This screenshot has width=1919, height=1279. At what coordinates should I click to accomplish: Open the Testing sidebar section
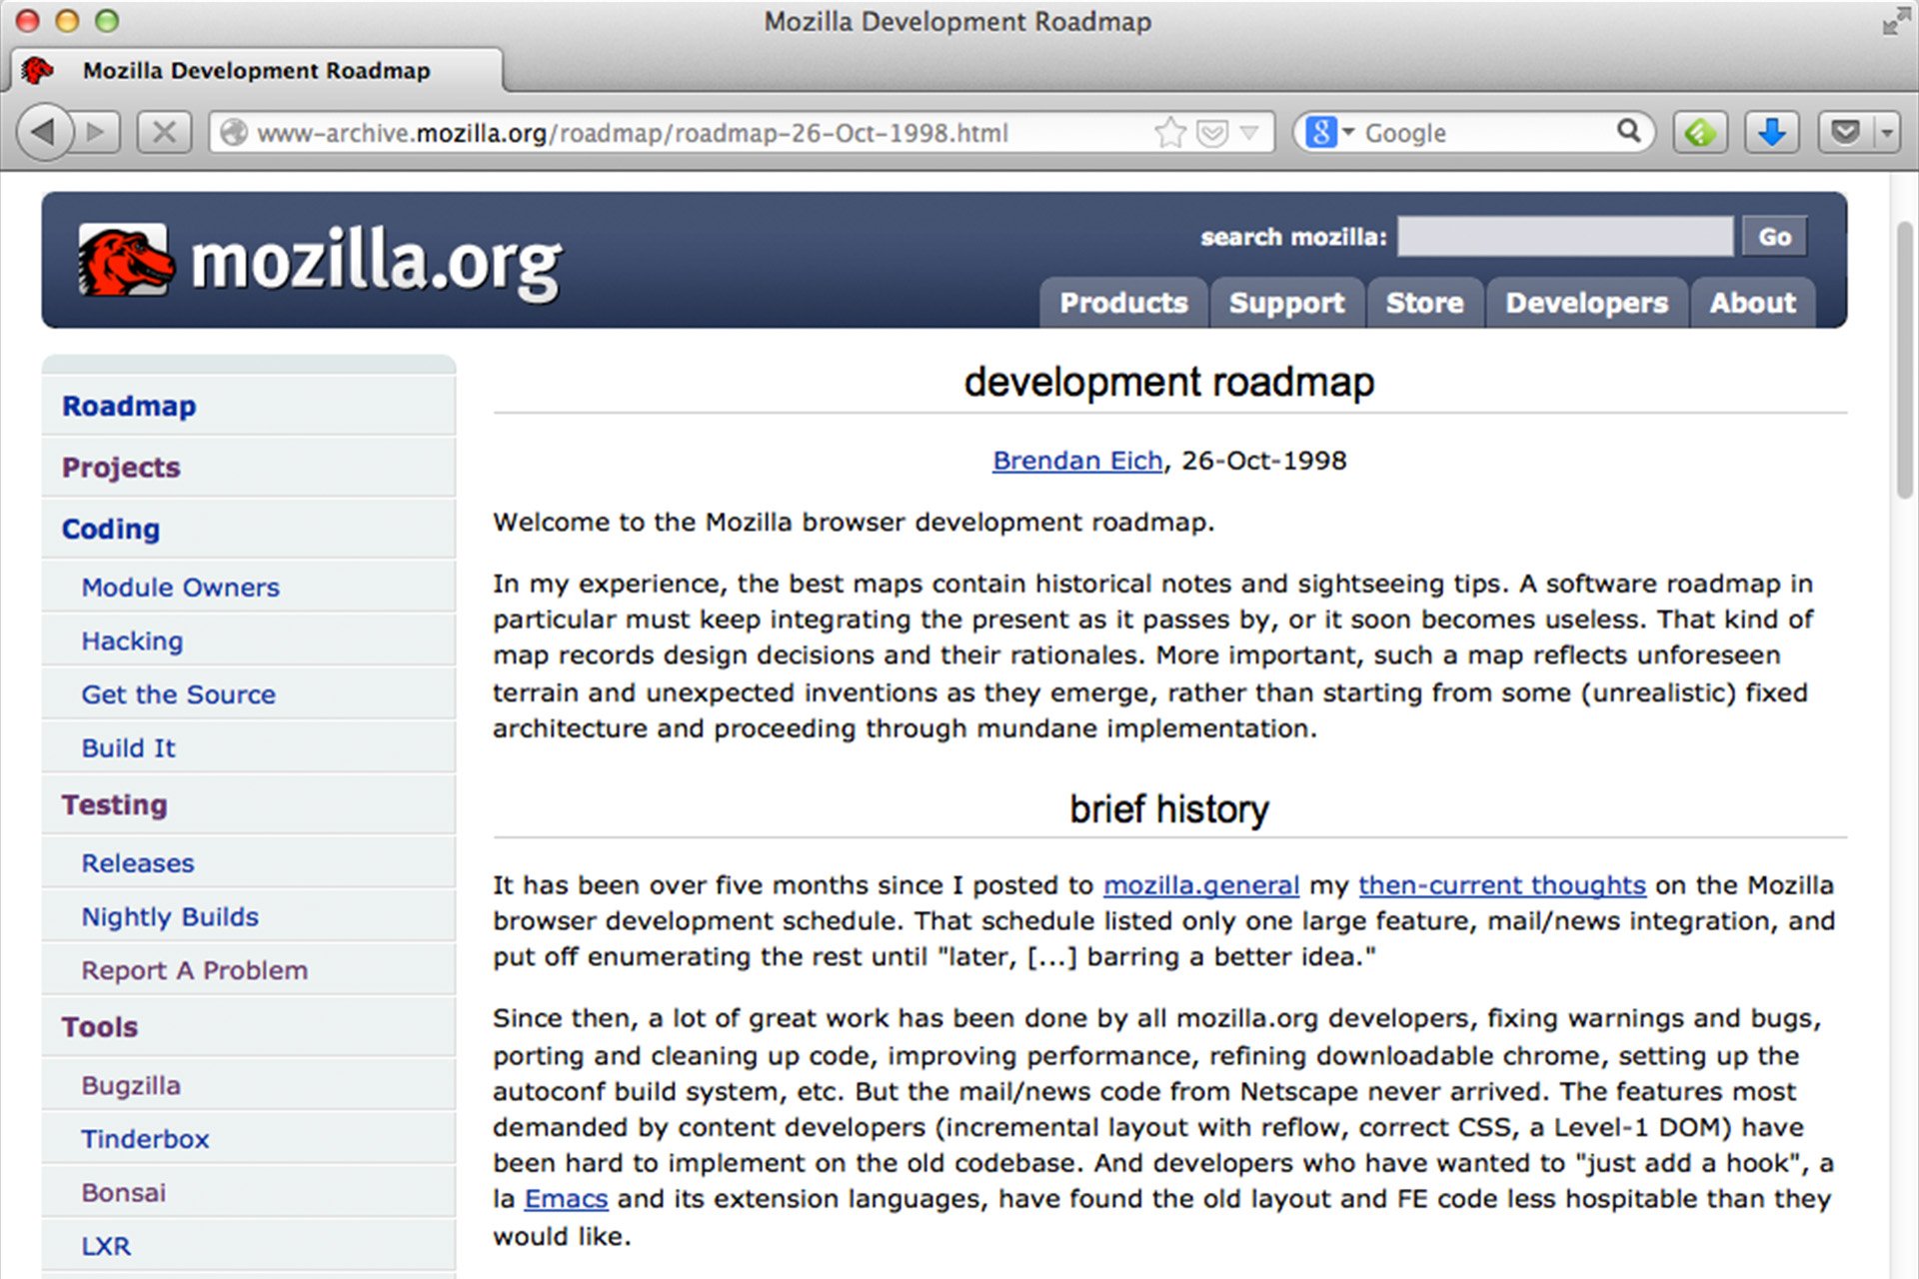(114, 805)
